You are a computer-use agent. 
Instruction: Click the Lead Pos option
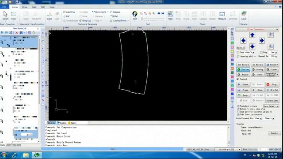[69, 12]
